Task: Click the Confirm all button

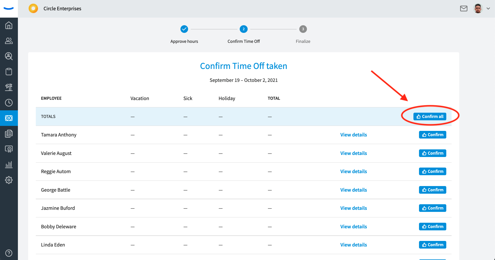Action: pyautogui.click(x=430, y=117)
